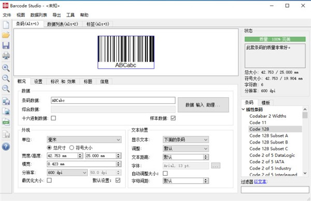The height and width of the screenshot is (201, 311).
Task: Open the View menu
Action: coord(21,15)
